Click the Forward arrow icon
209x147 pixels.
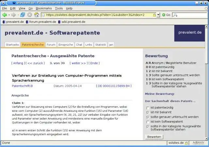13,15
